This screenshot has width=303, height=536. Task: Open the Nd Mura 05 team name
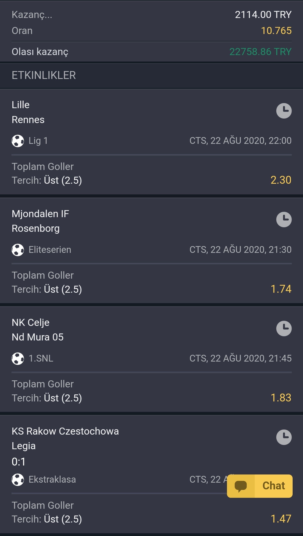(x=38, y=337)
